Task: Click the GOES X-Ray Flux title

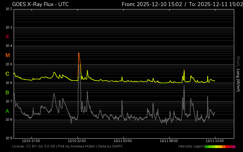Action: (x=40, y=4)
